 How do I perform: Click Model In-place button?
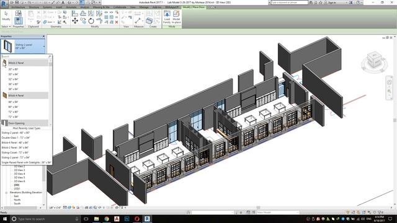tap(176, 17)
